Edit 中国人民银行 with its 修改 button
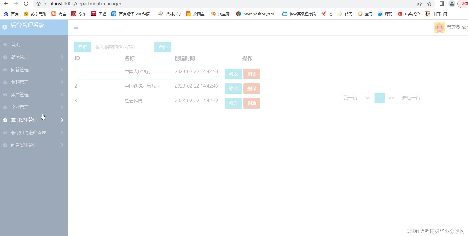This screenshot has height=236, width=468. 233,74
